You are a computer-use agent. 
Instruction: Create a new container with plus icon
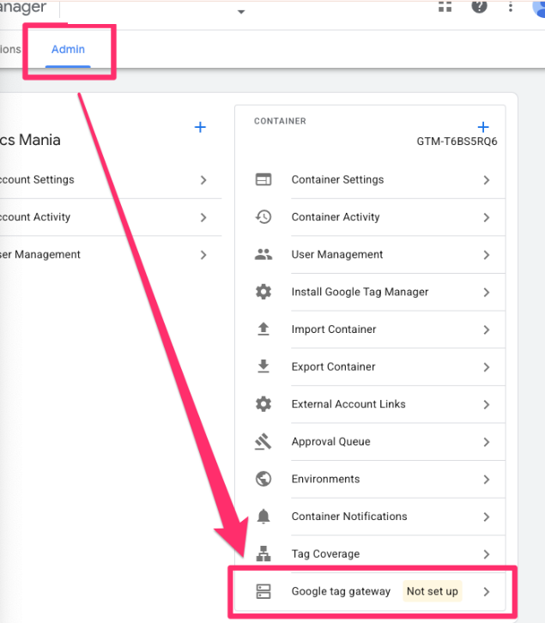pos(483,127)
